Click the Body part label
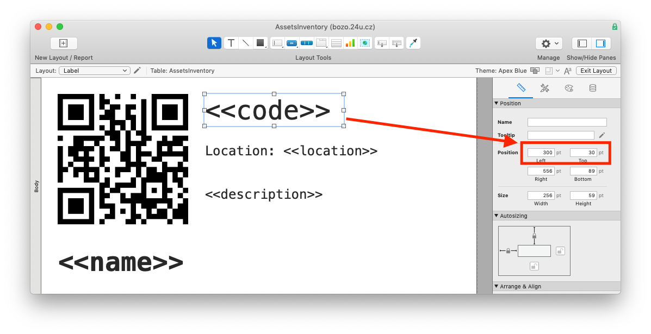This screenshot has width=651, height=334. coord(36,186)
